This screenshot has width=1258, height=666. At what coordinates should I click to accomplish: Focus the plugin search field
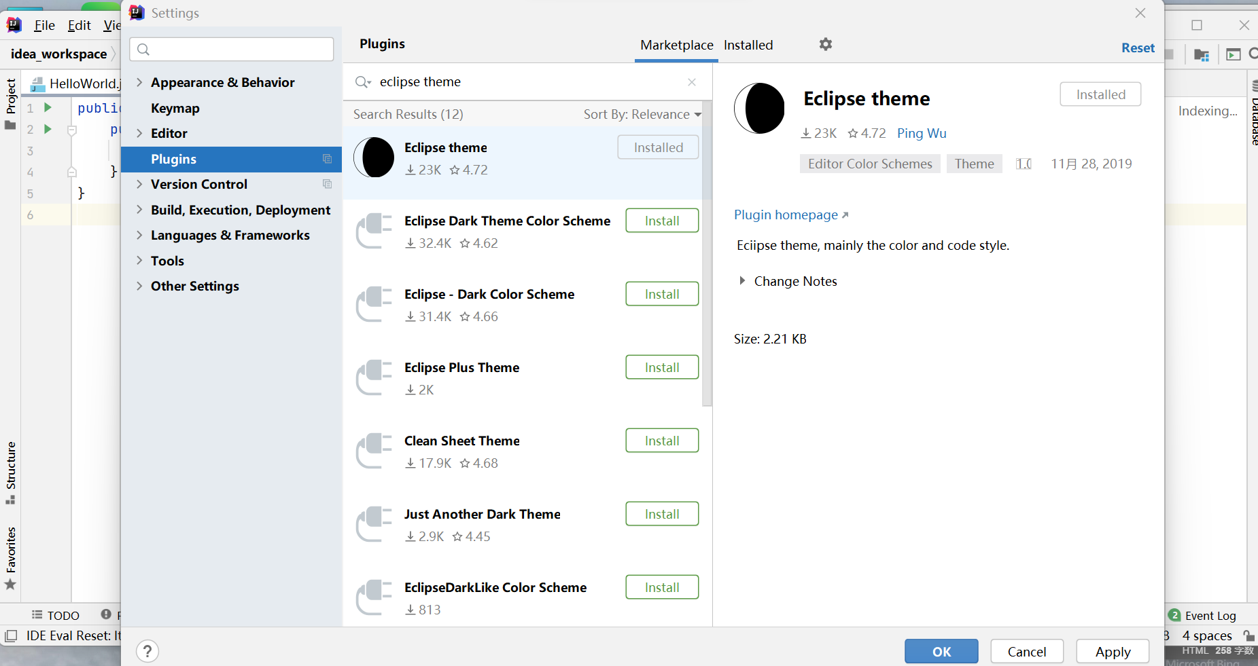click(x=529, y=82)
